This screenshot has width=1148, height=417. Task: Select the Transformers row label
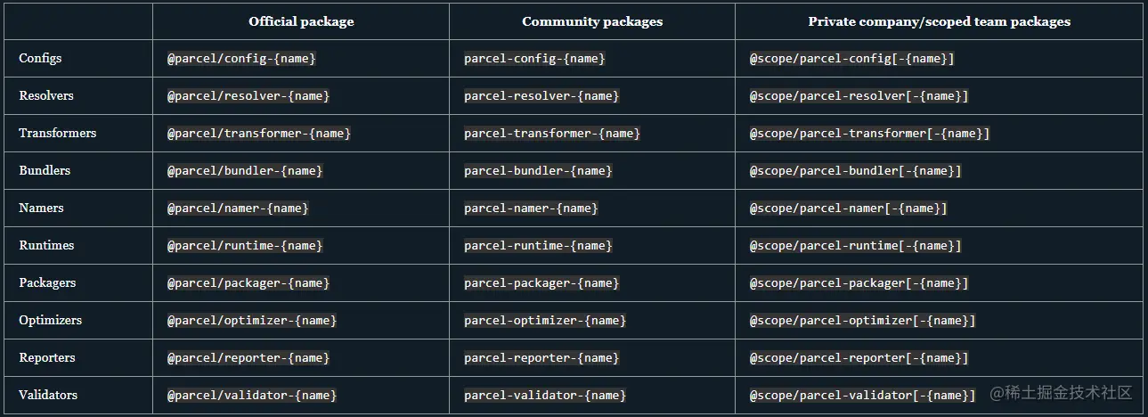pos(57,133)
